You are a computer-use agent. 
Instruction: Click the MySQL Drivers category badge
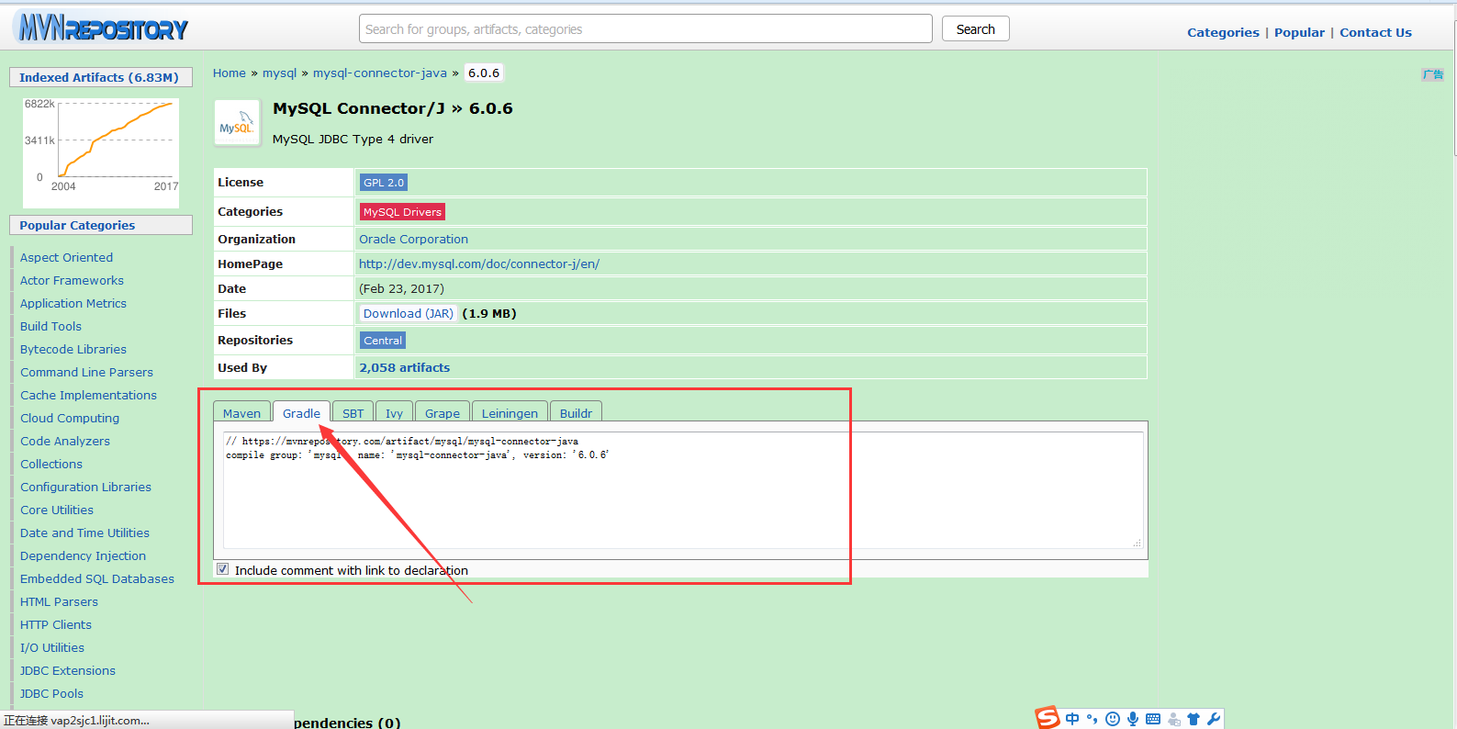pyautogui.click(x=402, y=212)
